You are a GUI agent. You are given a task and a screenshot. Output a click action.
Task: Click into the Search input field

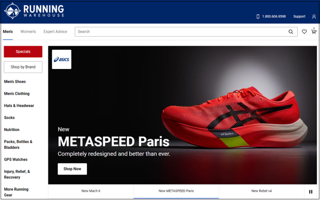point(182,31)
